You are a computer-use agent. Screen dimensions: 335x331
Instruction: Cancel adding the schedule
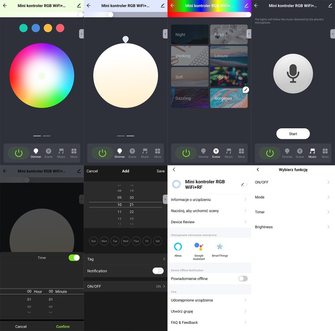(92, 171)
